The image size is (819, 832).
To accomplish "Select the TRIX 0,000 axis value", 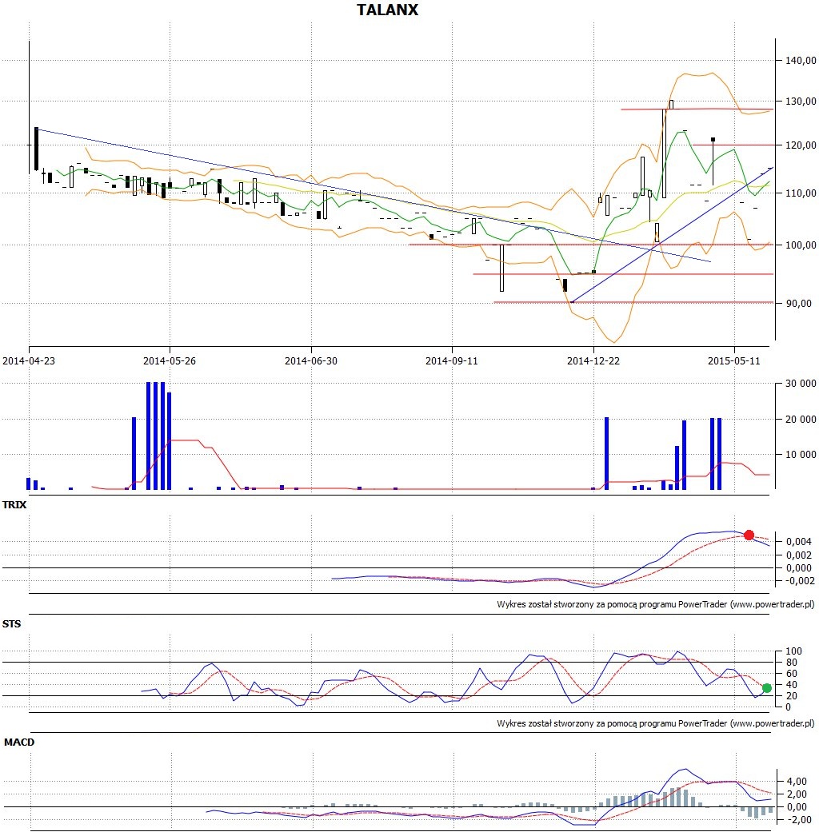I will click(x=799, y=568).
